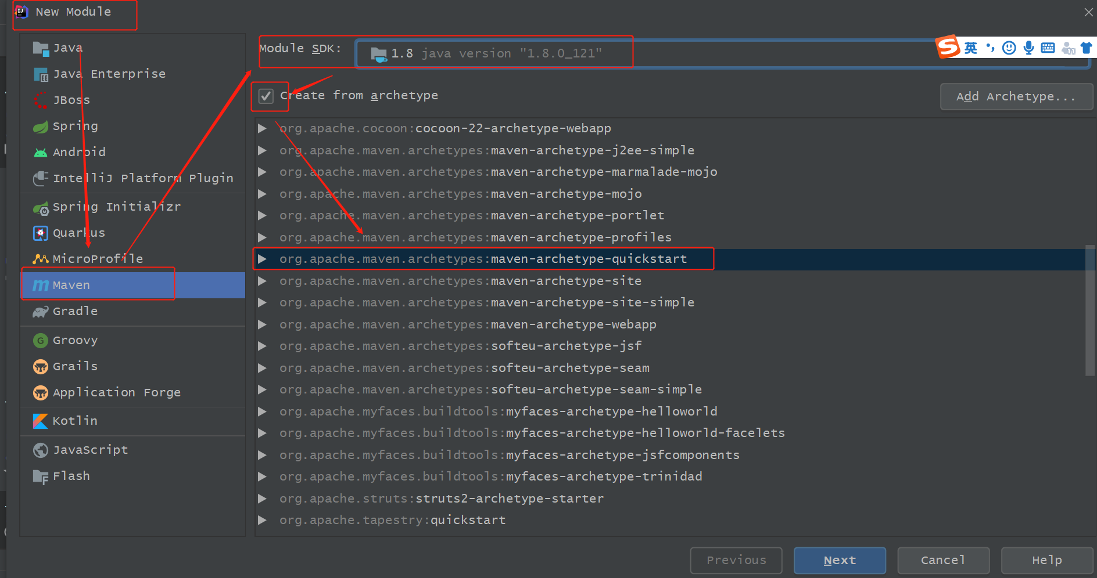Click the Kotlin logo icon

coord(41,421)
